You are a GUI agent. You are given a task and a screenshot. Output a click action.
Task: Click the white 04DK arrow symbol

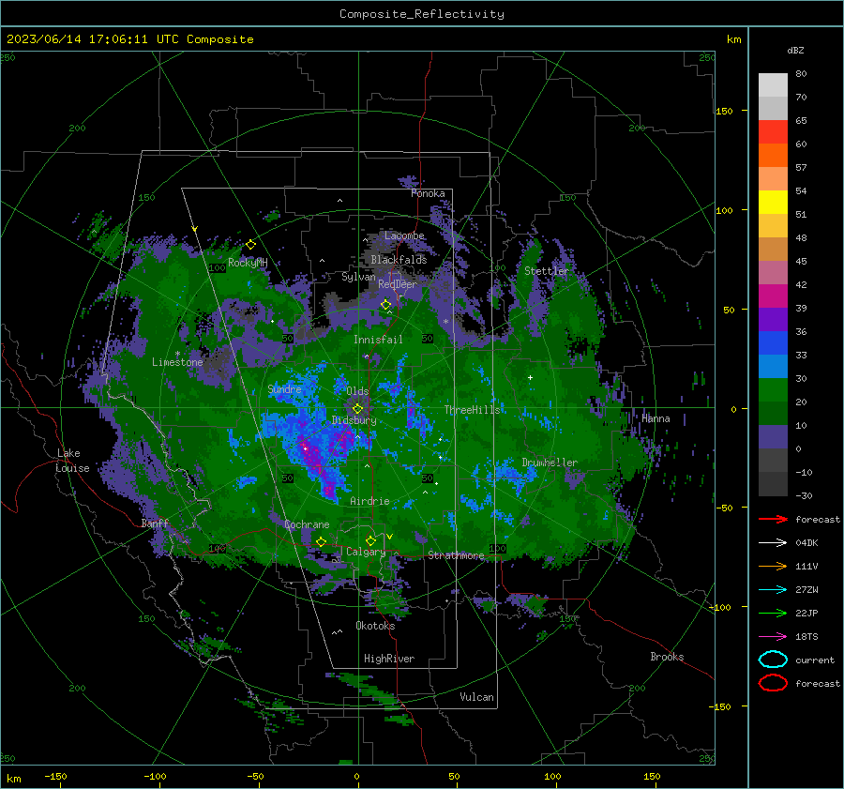coord(773,543)
